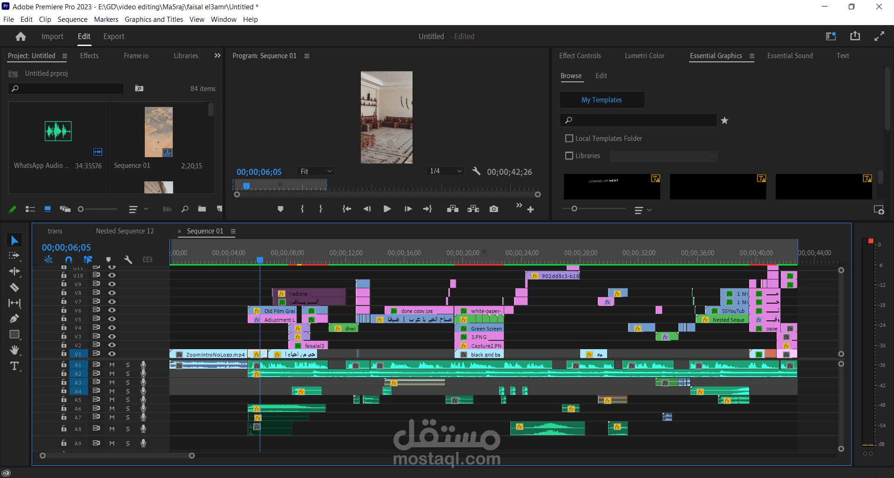Open the Sequence menu

point(72,20)
